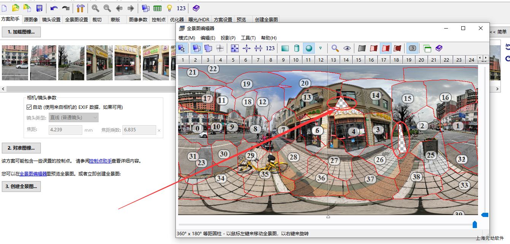Screen dimensions: 510x244
Task: Click the fit panorama arrows icon
Action: [235, 48]
